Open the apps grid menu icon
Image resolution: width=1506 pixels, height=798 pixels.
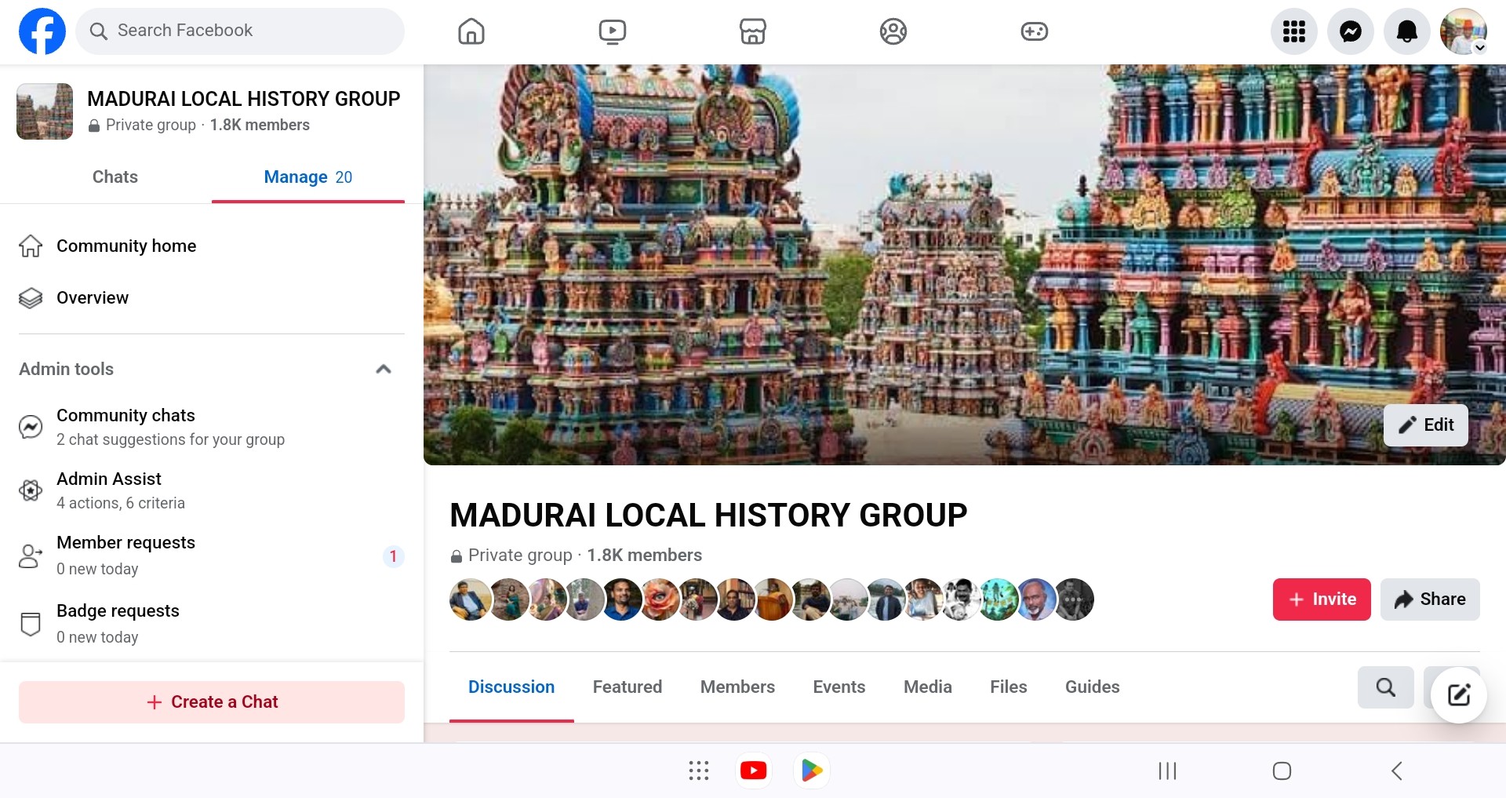(x=1293, y=31)
